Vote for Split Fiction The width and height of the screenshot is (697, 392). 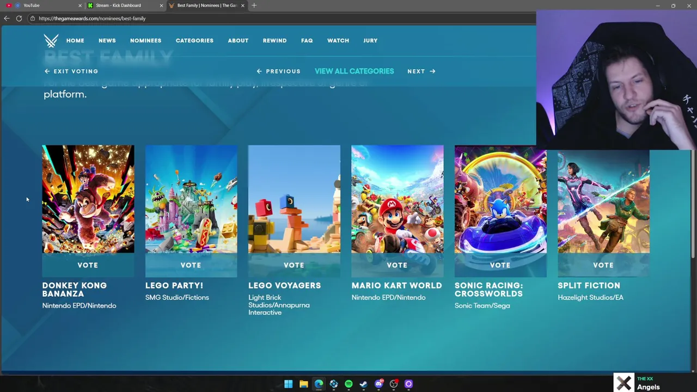tap(603, 265)
